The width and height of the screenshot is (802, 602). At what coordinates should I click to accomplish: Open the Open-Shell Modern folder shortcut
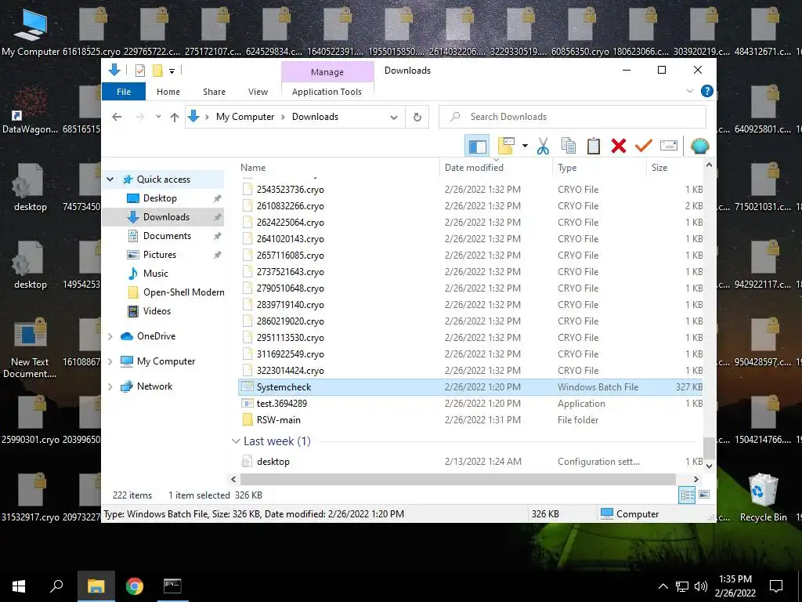[183, 292]
